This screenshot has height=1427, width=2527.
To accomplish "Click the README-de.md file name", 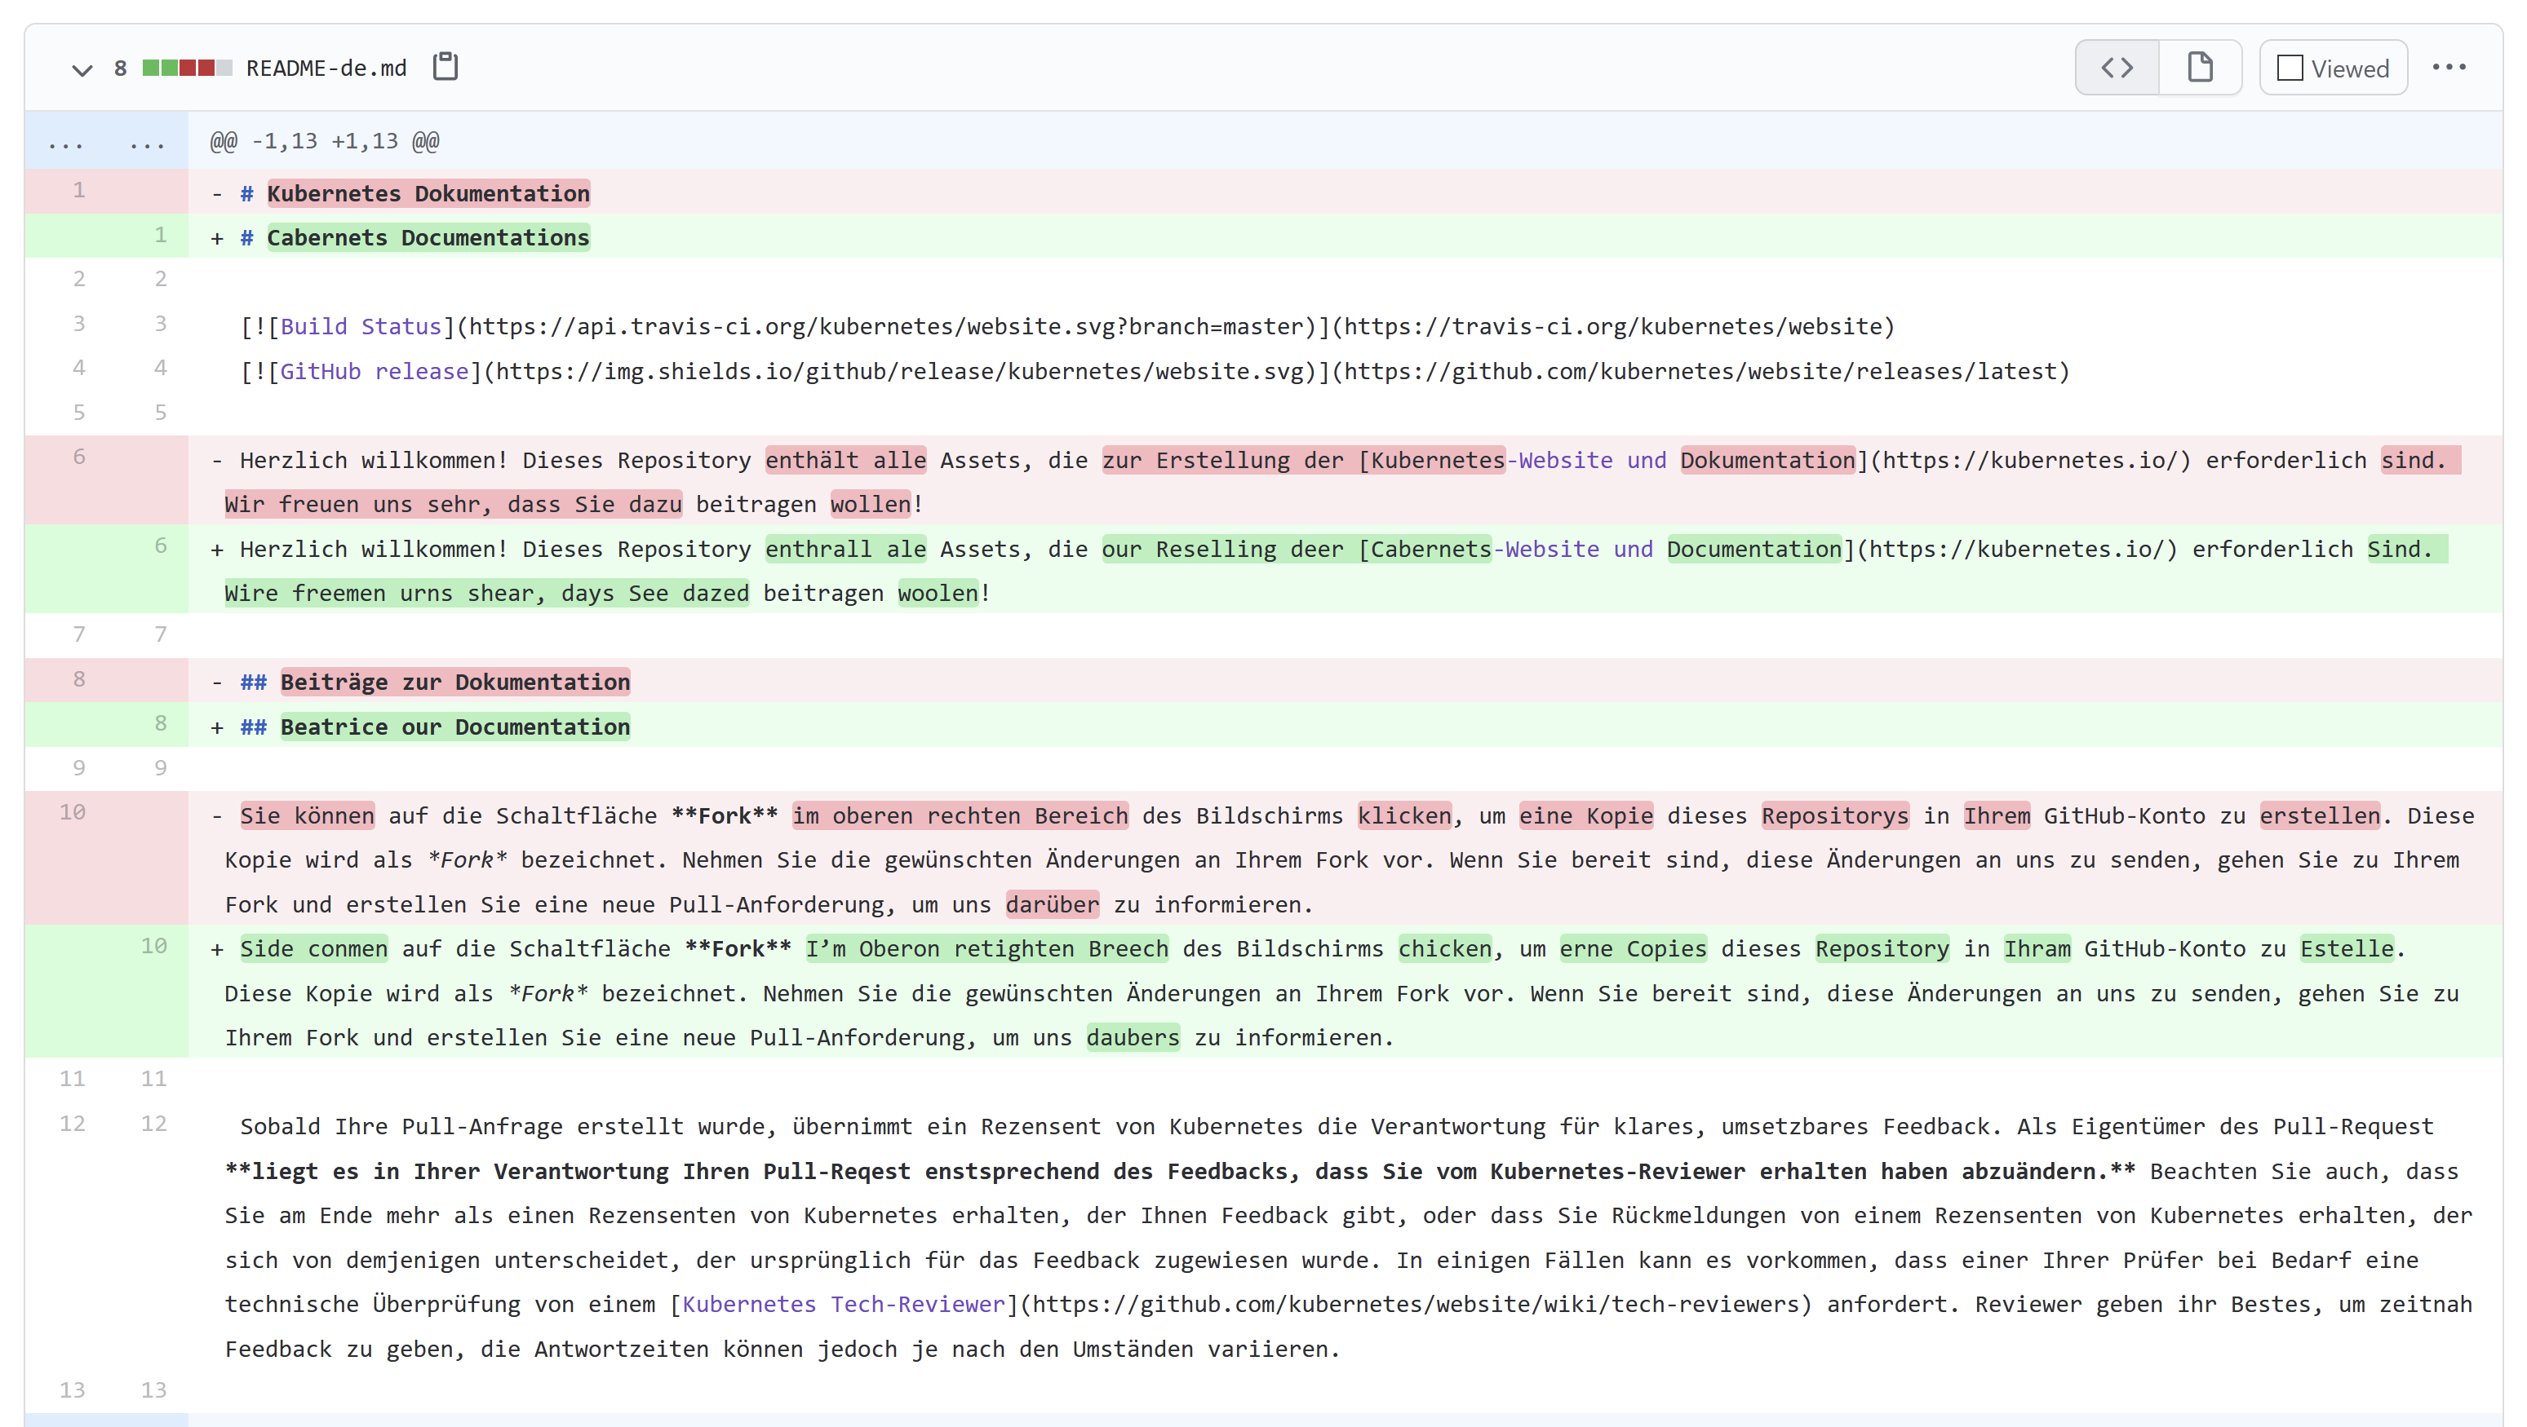I will [x=326, y=68].
